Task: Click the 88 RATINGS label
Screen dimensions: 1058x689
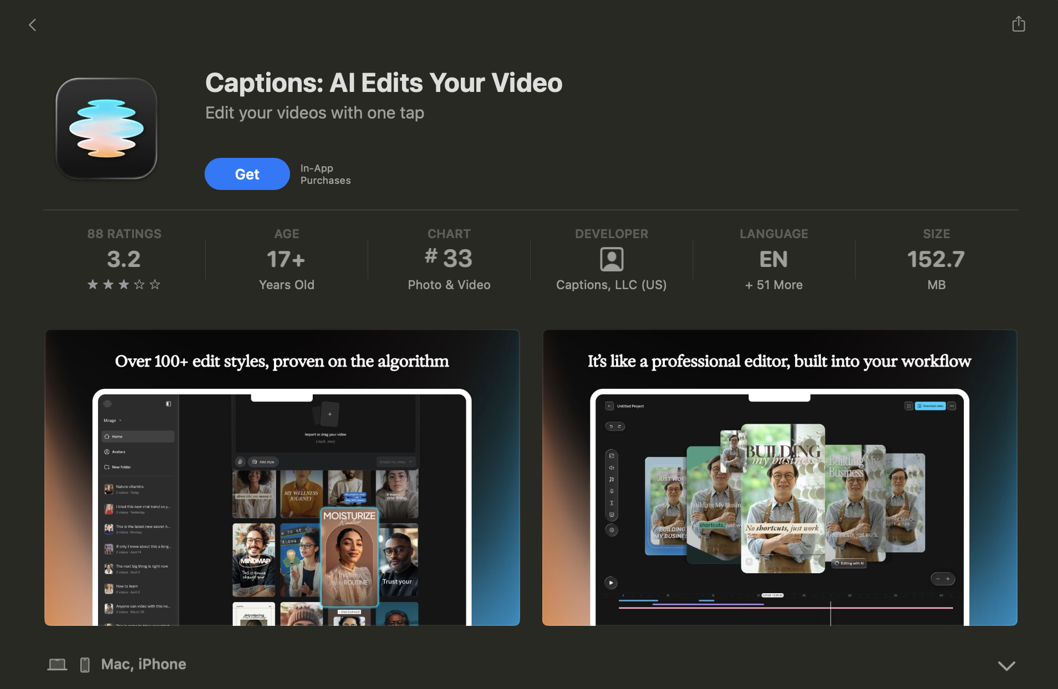Action: [x=124, y=234]
